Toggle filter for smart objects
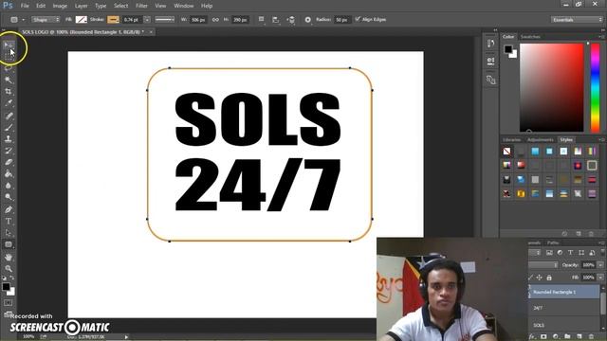Viewport: 607px width, 341px height. (592, 253)
